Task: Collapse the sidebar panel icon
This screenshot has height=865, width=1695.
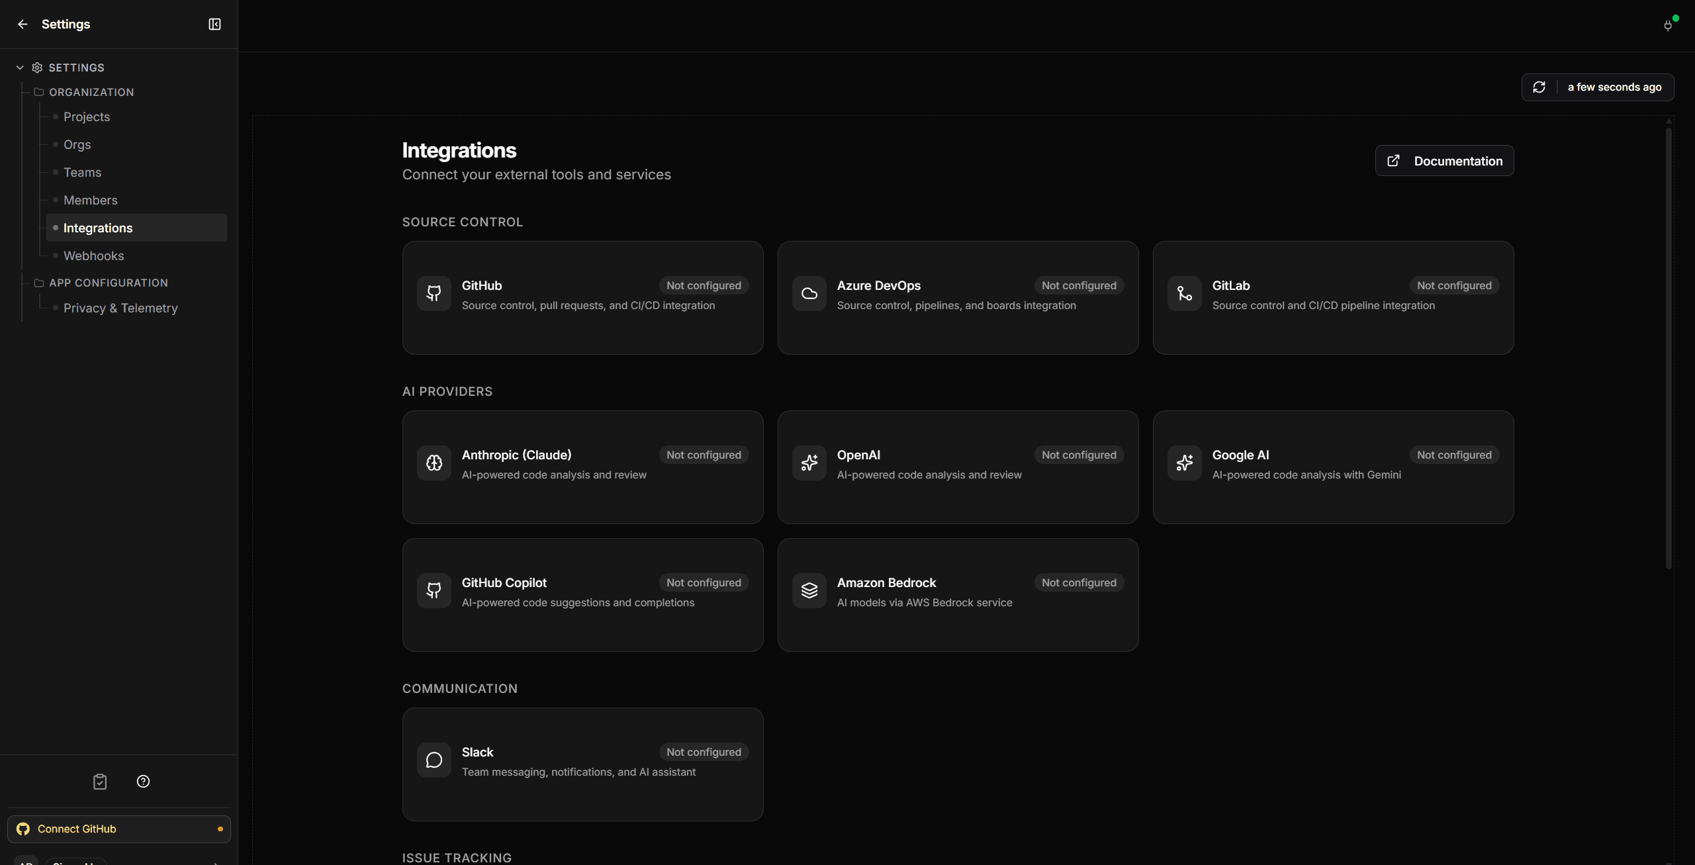Action: point(214,24)
